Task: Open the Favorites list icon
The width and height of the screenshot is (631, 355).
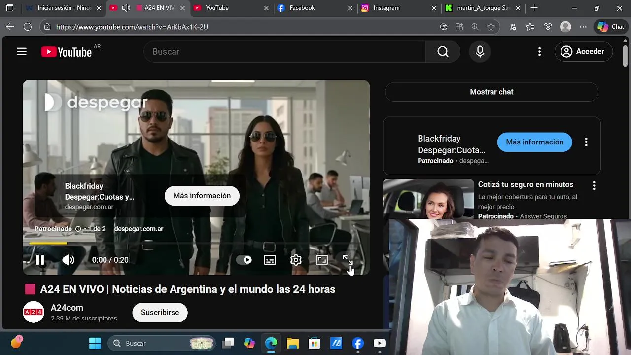Action: click(x=530, y=27)
